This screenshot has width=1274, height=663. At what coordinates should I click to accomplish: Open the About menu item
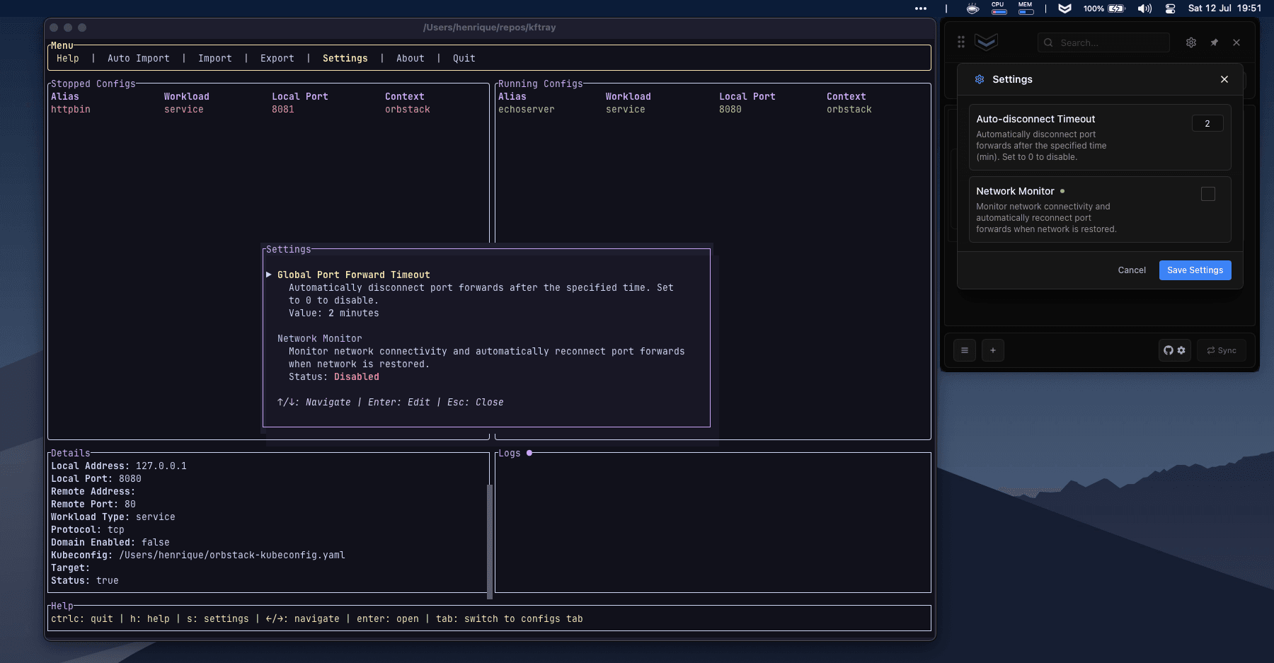[410, 58]
